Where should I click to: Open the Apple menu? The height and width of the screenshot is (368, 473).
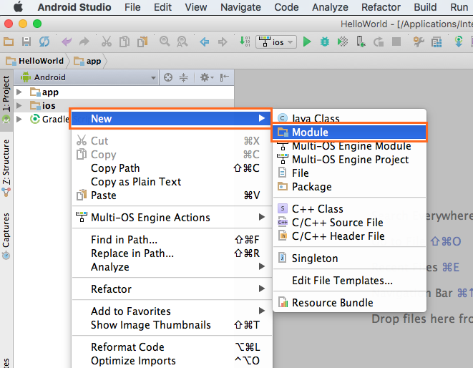[18, 6]
